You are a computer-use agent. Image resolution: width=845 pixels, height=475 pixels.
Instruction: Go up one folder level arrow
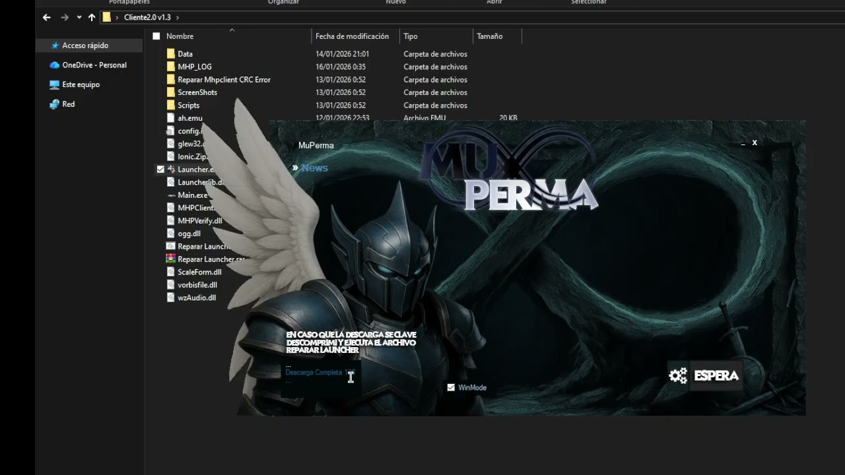coord(92,18)
